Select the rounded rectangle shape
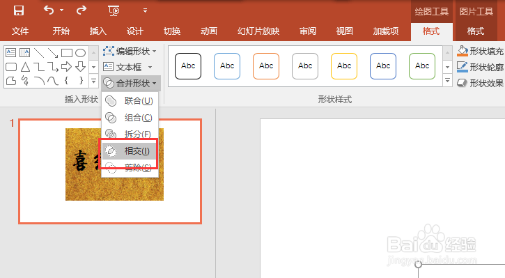Screen dimensions: 505x278 point(11,67)
